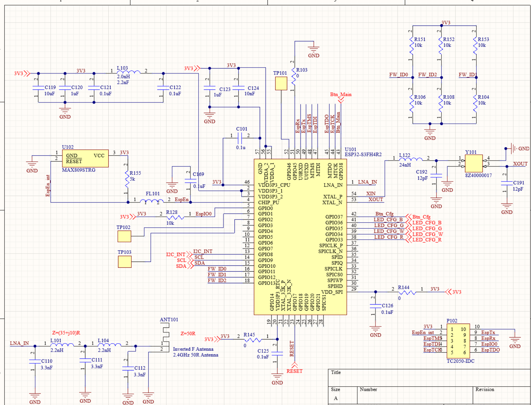Image resolution: width=531 pixels, height=405 pixels.
Task: Select ferrite filter FL101 symbol
Action: [x=152, y=202]
